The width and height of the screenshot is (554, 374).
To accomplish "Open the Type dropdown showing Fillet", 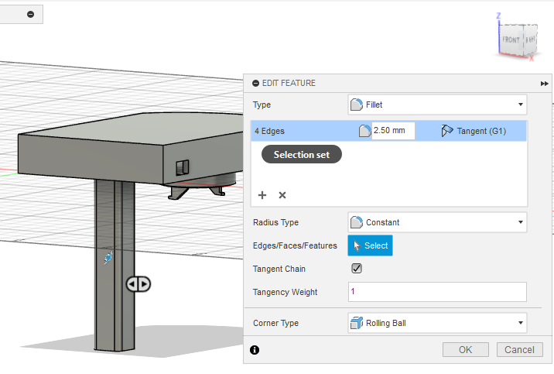I will (x=437, y=105).
